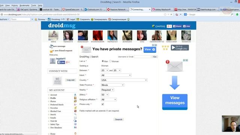The image size is (240, 135).
Task: Switch to the Passions Network tab
Action: point(117,9)
